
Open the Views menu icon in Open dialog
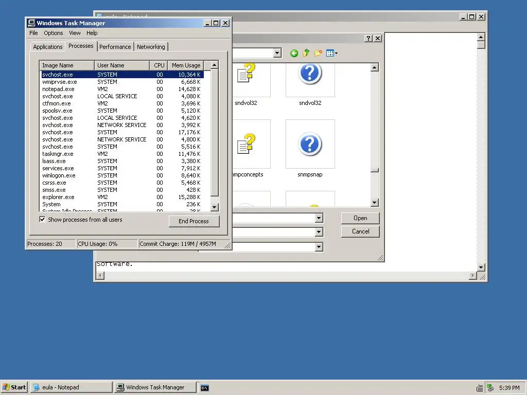pyautogui.click(x=332, y=53)
